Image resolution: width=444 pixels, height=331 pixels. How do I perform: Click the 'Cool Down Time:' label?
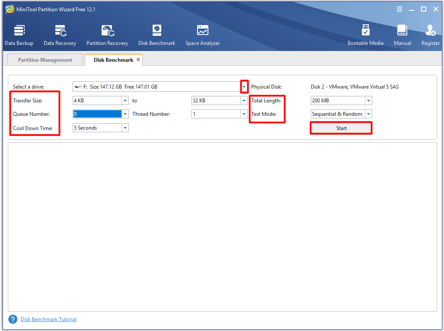tap(33, 128)
